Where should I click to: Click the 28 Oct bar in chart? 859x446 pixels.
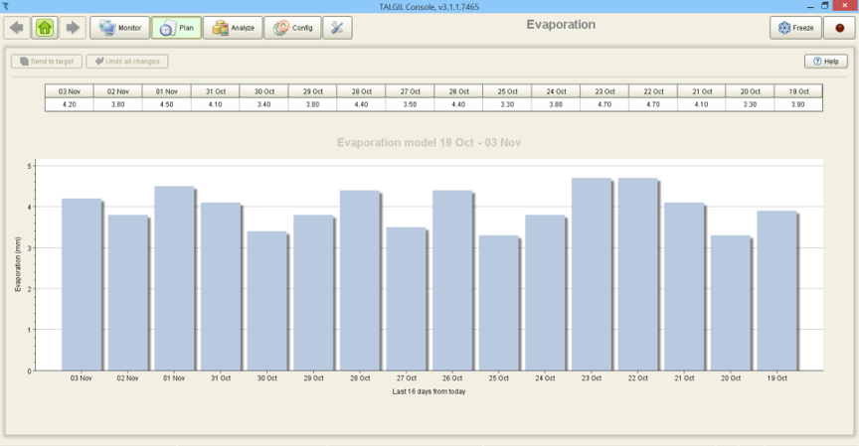point(359,281)
